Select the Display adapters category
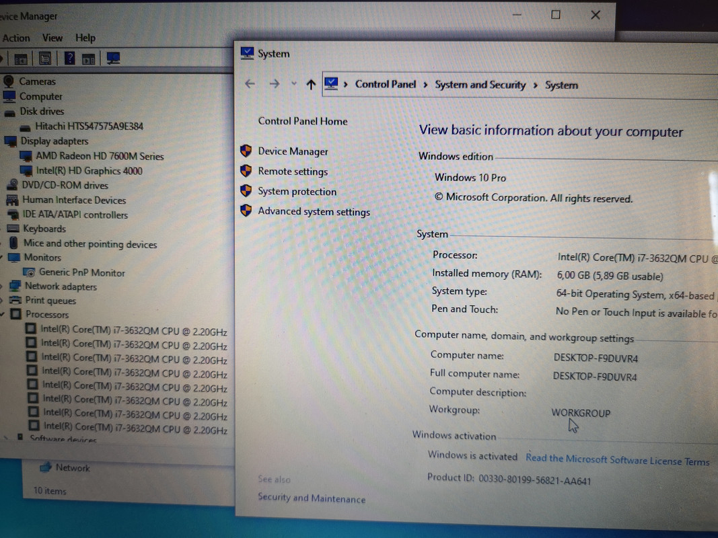The height and width of the screenshot is (538, 718). [55, 141]
